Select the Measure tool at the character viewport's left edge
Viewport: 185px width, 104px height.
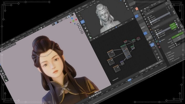6,80
